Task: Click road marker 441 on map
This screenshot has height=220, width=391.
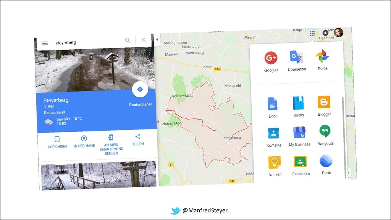Action: (232, 181)
